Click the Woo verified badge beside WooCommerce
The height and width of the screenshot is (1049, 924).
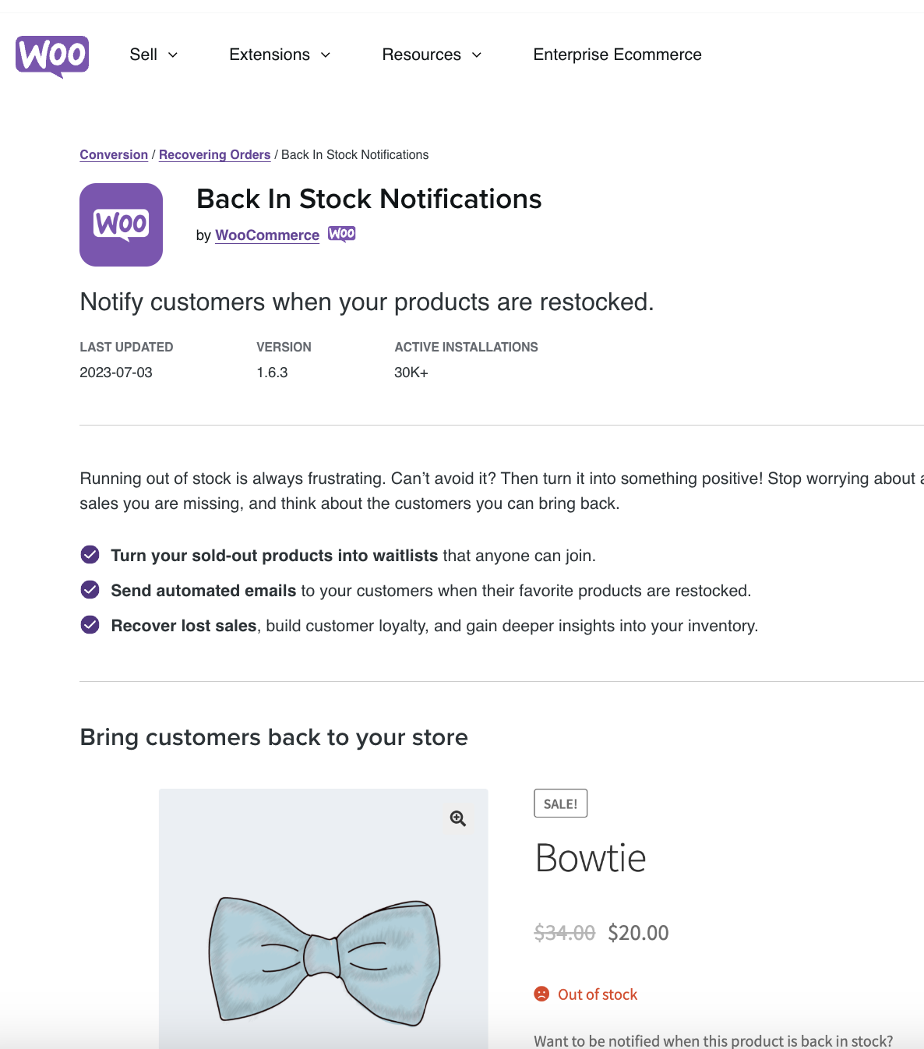tap(341, 233)
